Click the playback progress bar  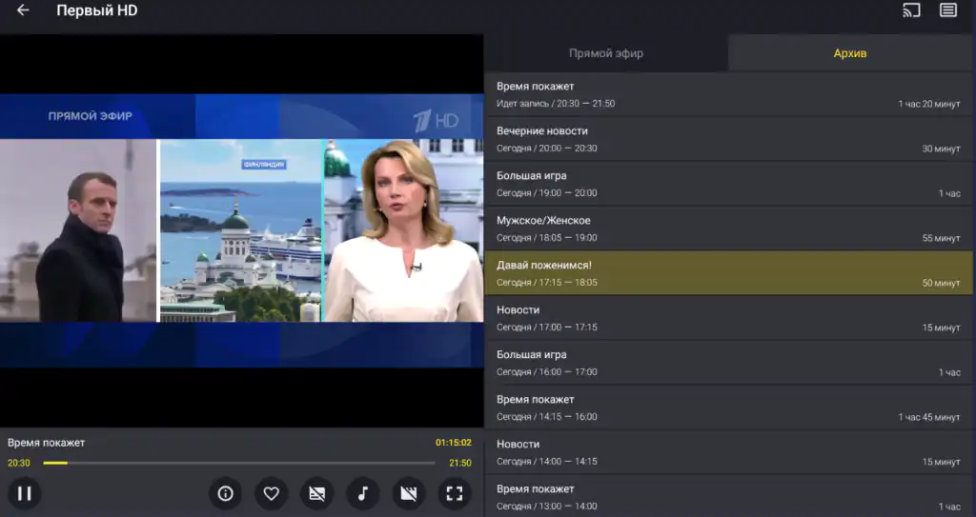pyautogui.click(x=239, y=463)
